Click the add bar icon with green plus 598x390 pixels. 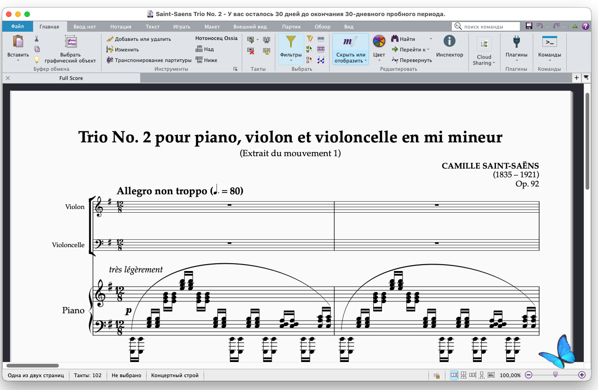pyautogui.click(x=251, y=40)
